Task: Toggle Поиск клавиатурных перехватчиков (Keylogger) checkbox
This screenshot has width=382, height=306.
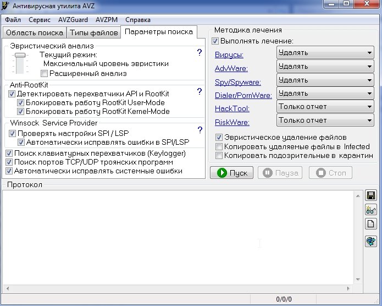Action: [9, 153]
